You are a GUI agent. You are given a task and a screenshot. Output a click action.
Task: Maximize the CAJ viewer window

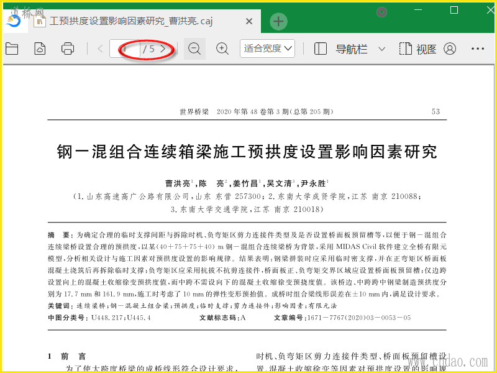[454, 10]
